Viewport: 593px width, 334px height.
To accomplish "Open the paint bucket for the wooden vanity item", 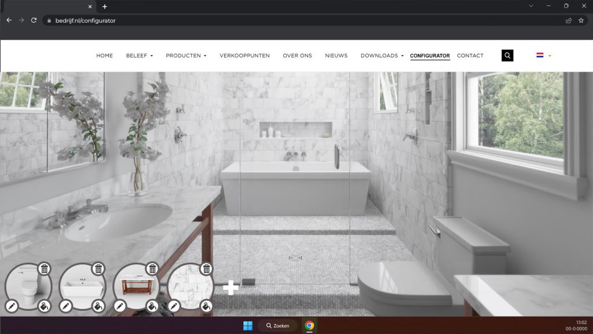I will pyautogui.click(x=152, y=306).
